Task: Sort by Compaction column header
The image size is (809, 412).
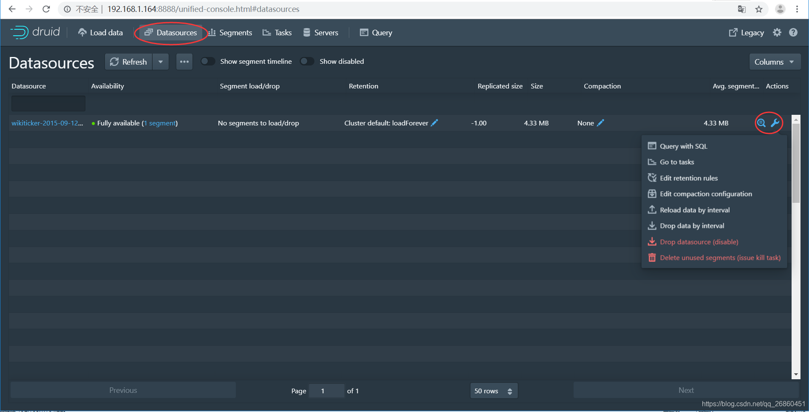Action: pyautogui.click(x=645, y=86)
